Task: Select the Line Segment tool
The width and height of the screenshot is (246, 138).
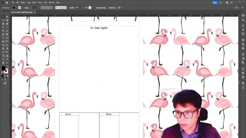Action: coord(7,27)
